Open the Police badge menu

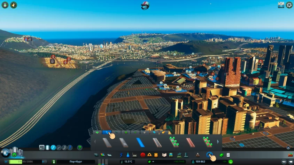[156, 155]
